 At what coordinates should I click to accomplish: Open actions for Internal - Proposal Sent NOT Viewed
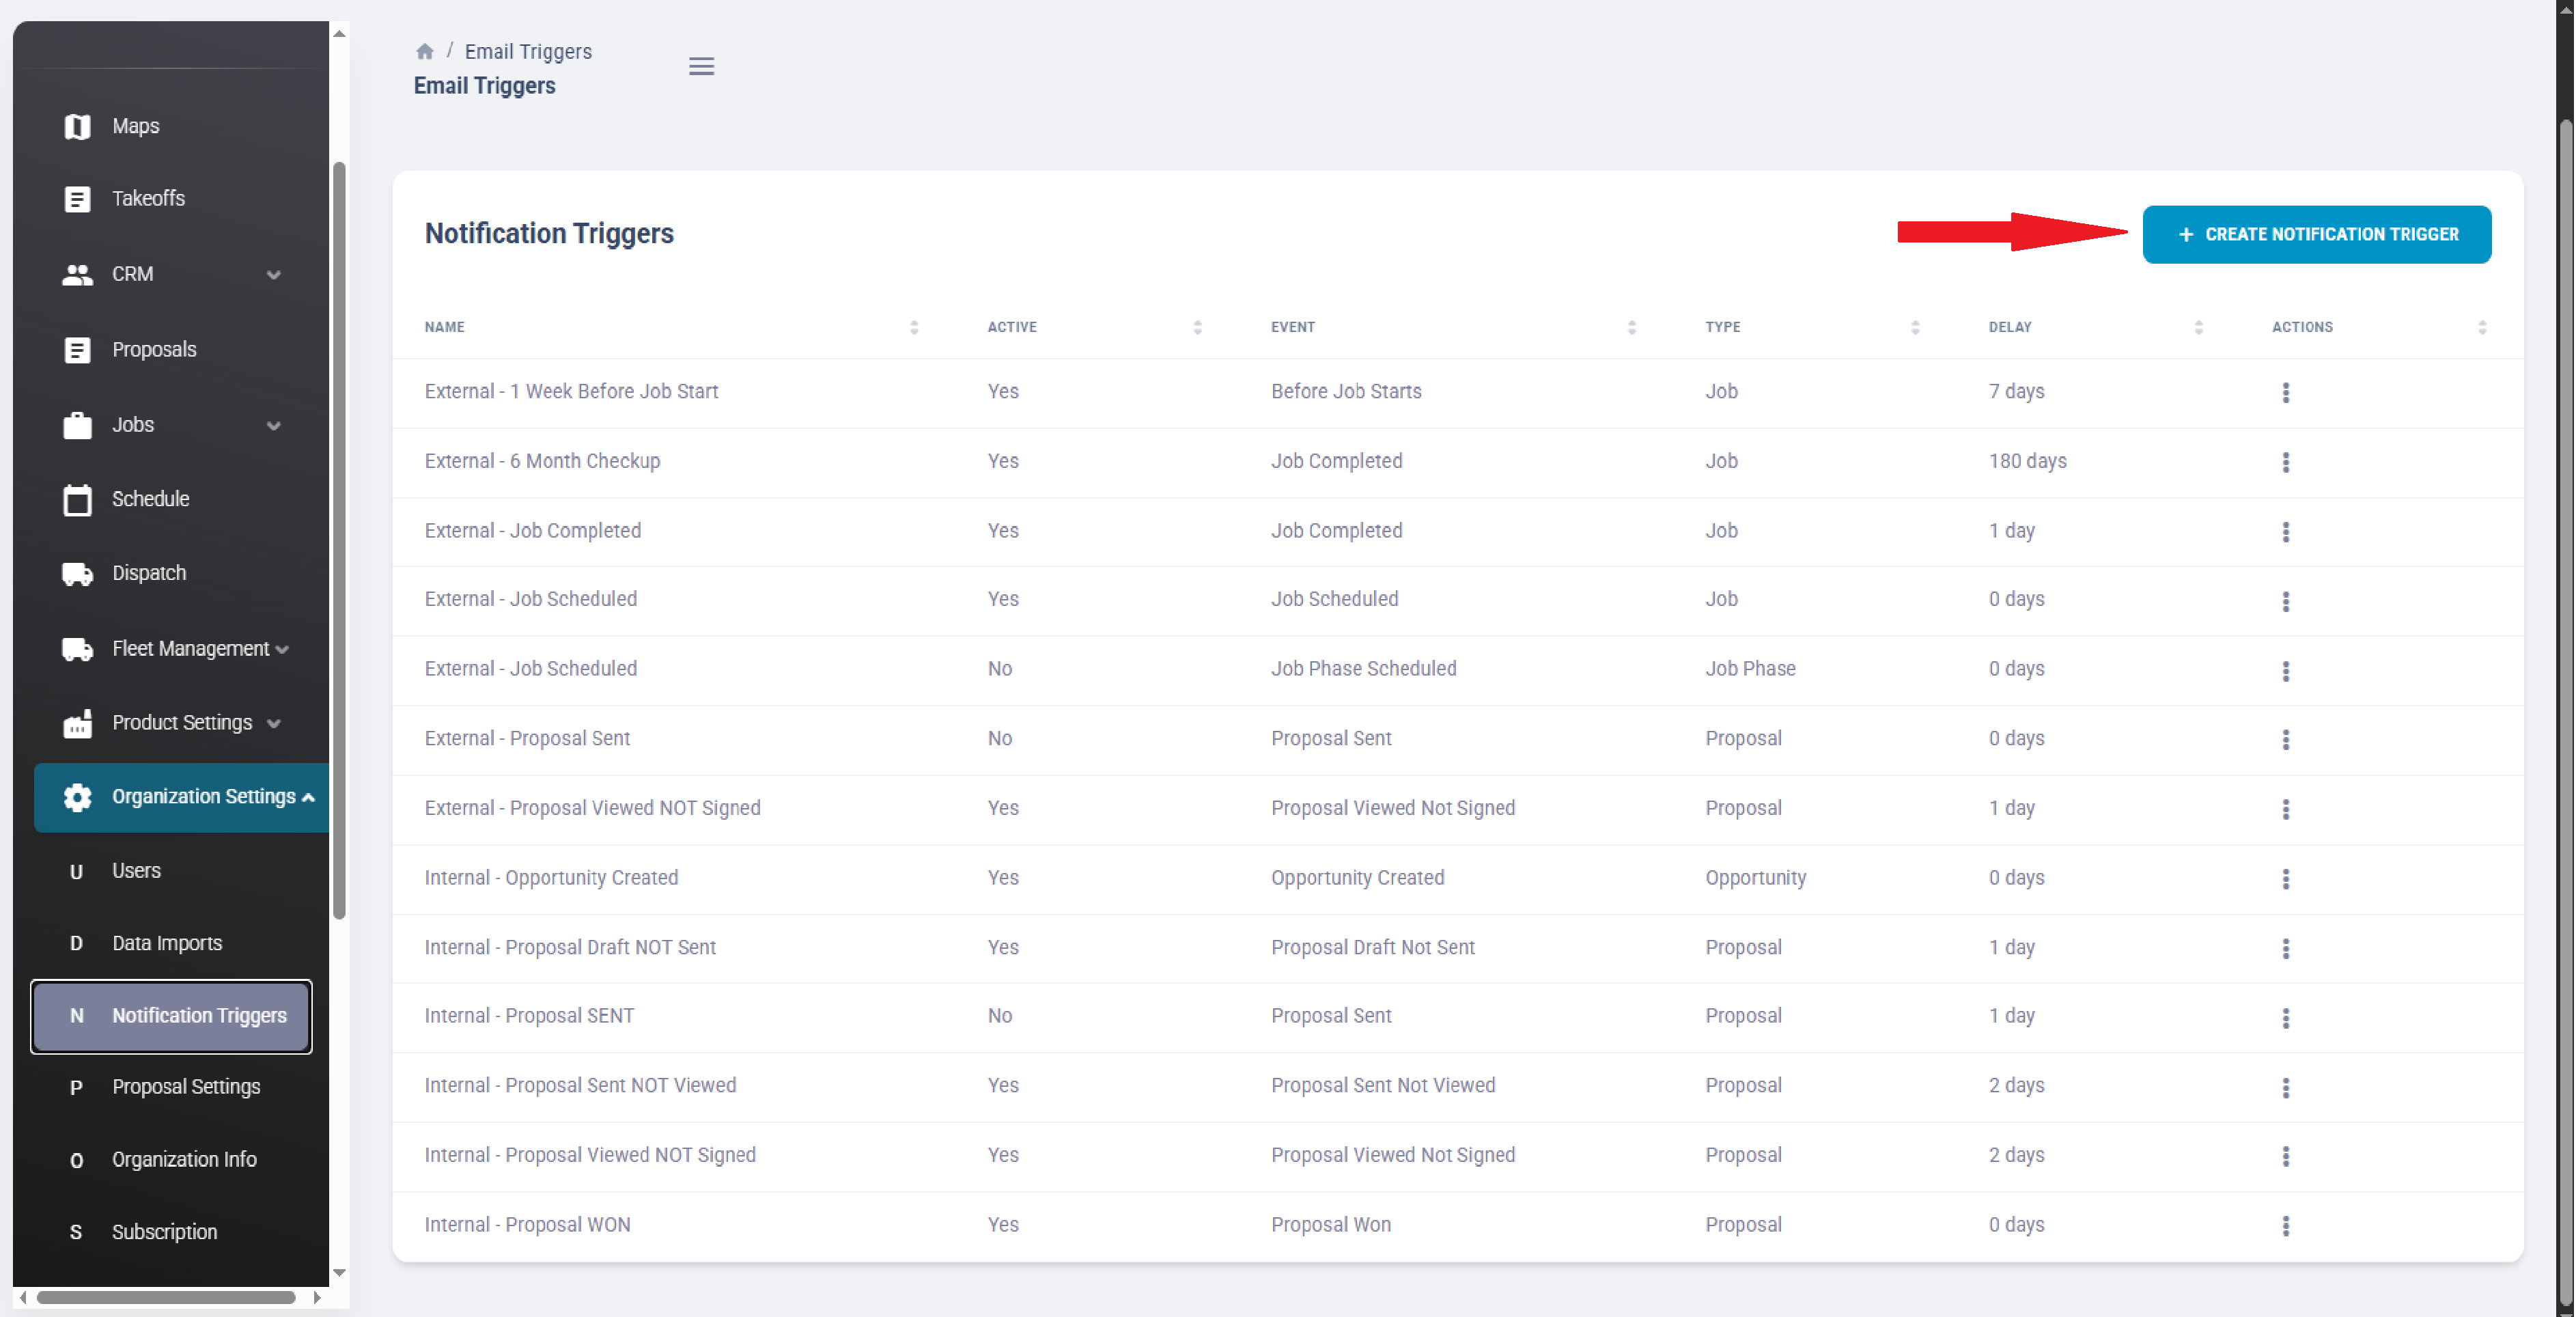2285,1087
